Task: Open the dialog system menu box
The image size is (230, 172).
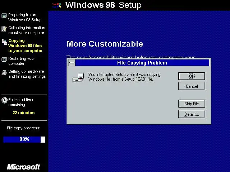Action: (x=72, y=63)
